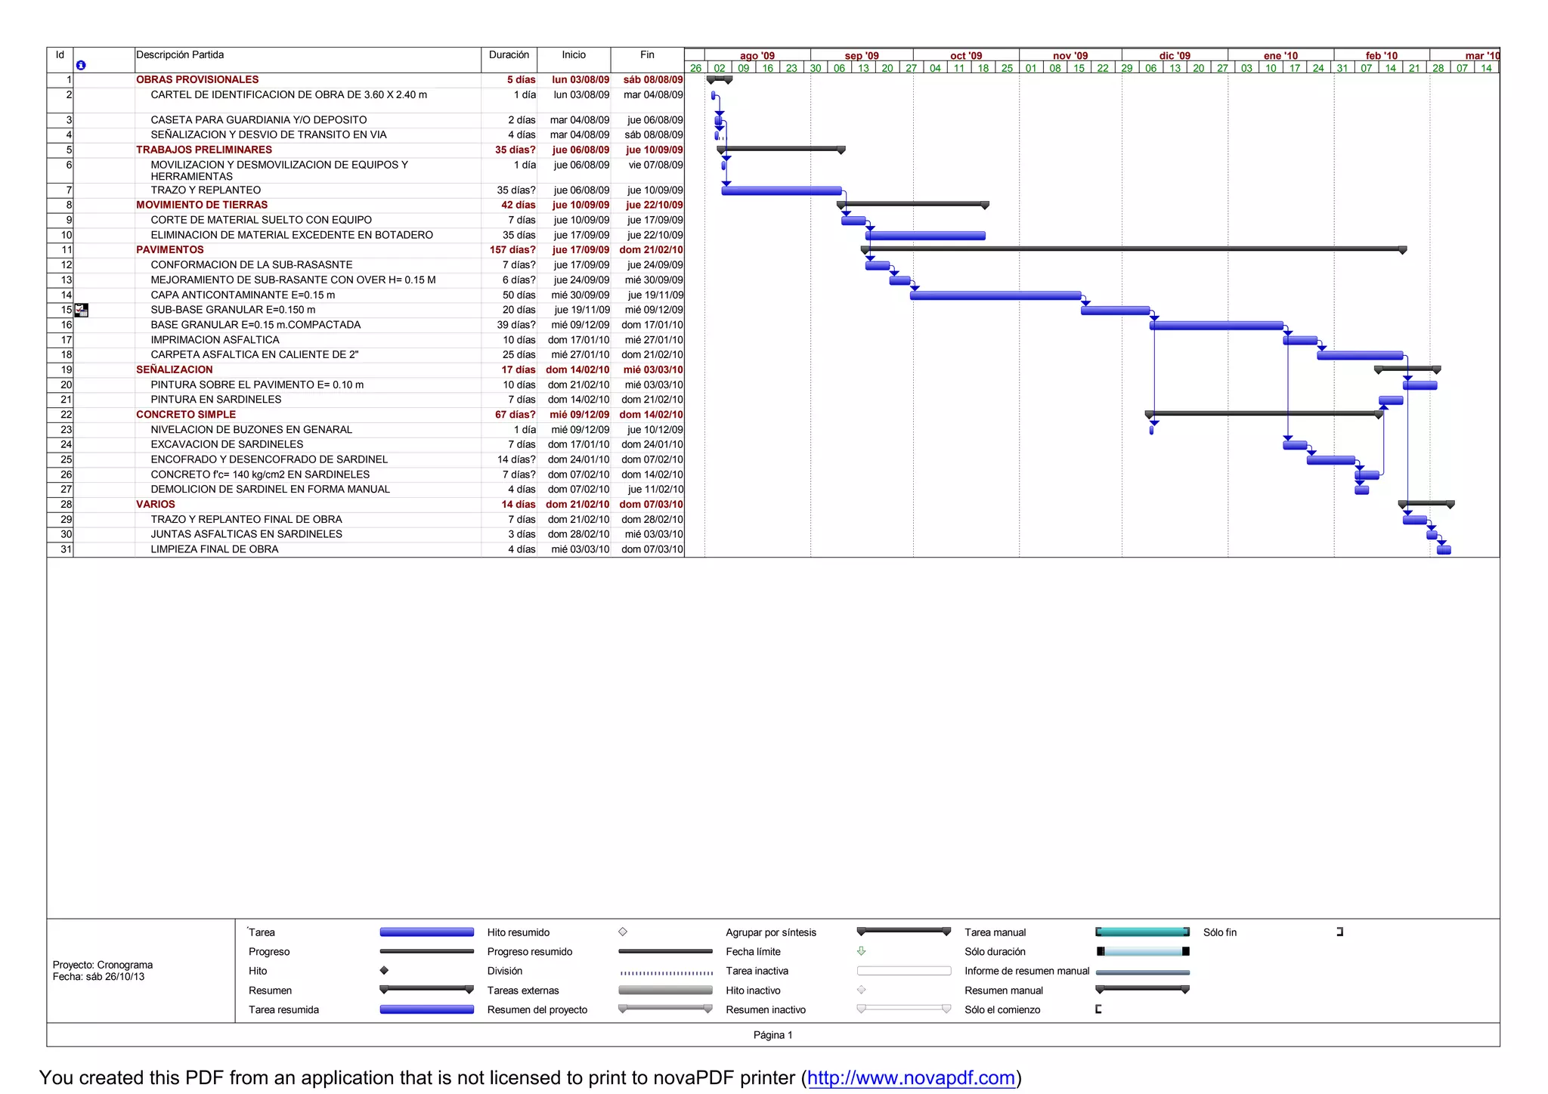Click the CAPA ANTICONTAMINANTE Gantt bar
Viewport: 1548px width, 1094px height.
coord(995,295)
